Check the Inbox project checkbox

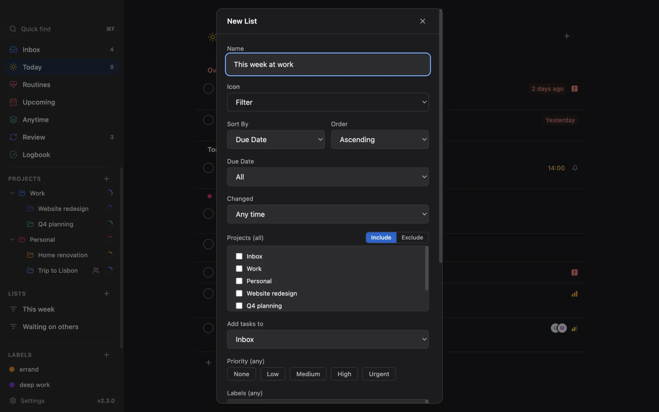pyautogui.click(x=239, y=256)
